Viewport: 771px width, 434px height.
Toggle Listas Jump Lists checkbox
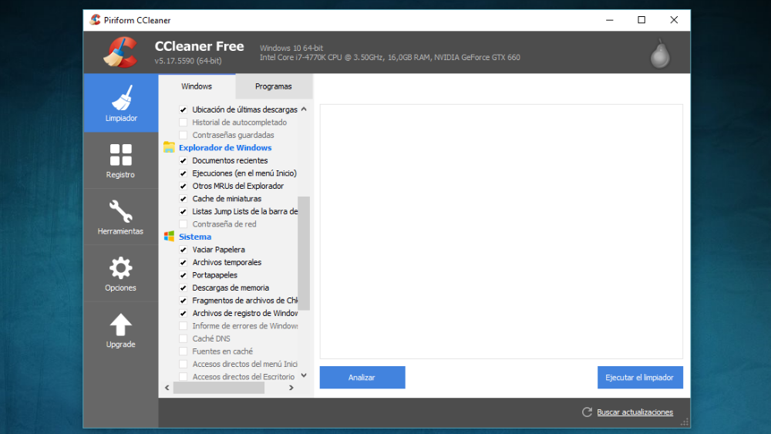tap(183, 212)
